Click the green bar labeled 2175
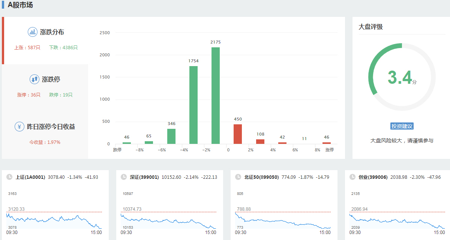Image resolution: width=450 pixels, height=240 pixels. [216, 96]
